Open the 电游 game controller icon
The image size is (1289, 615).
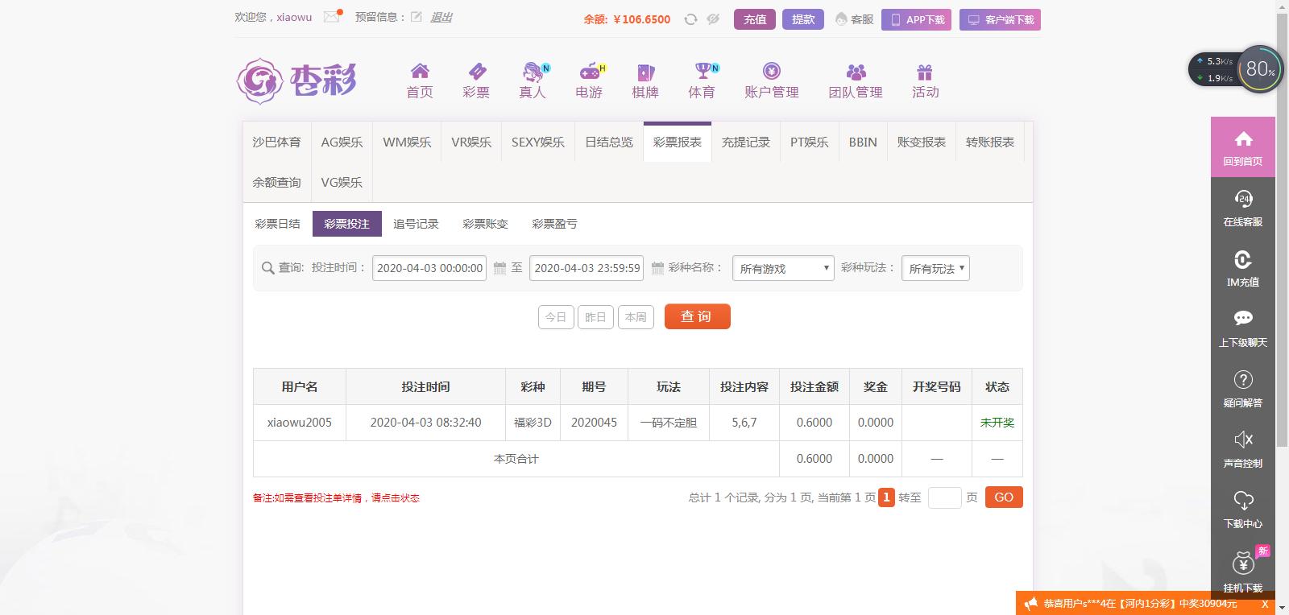[590, 72]
